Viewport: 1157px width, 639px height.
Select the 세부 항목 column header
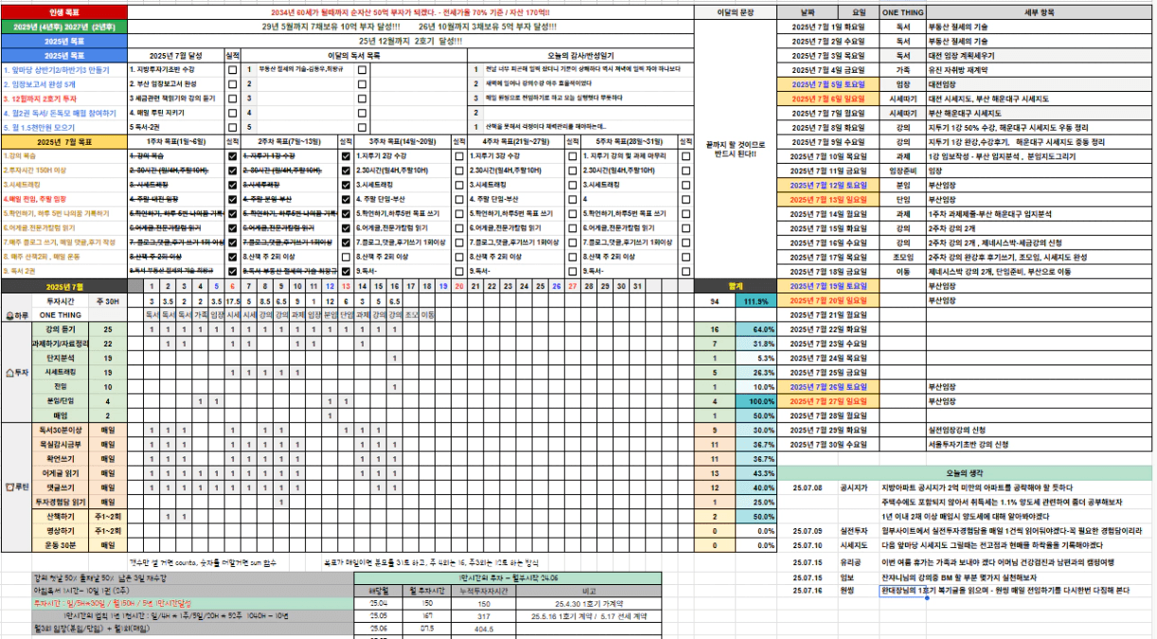coord(1041,12)
